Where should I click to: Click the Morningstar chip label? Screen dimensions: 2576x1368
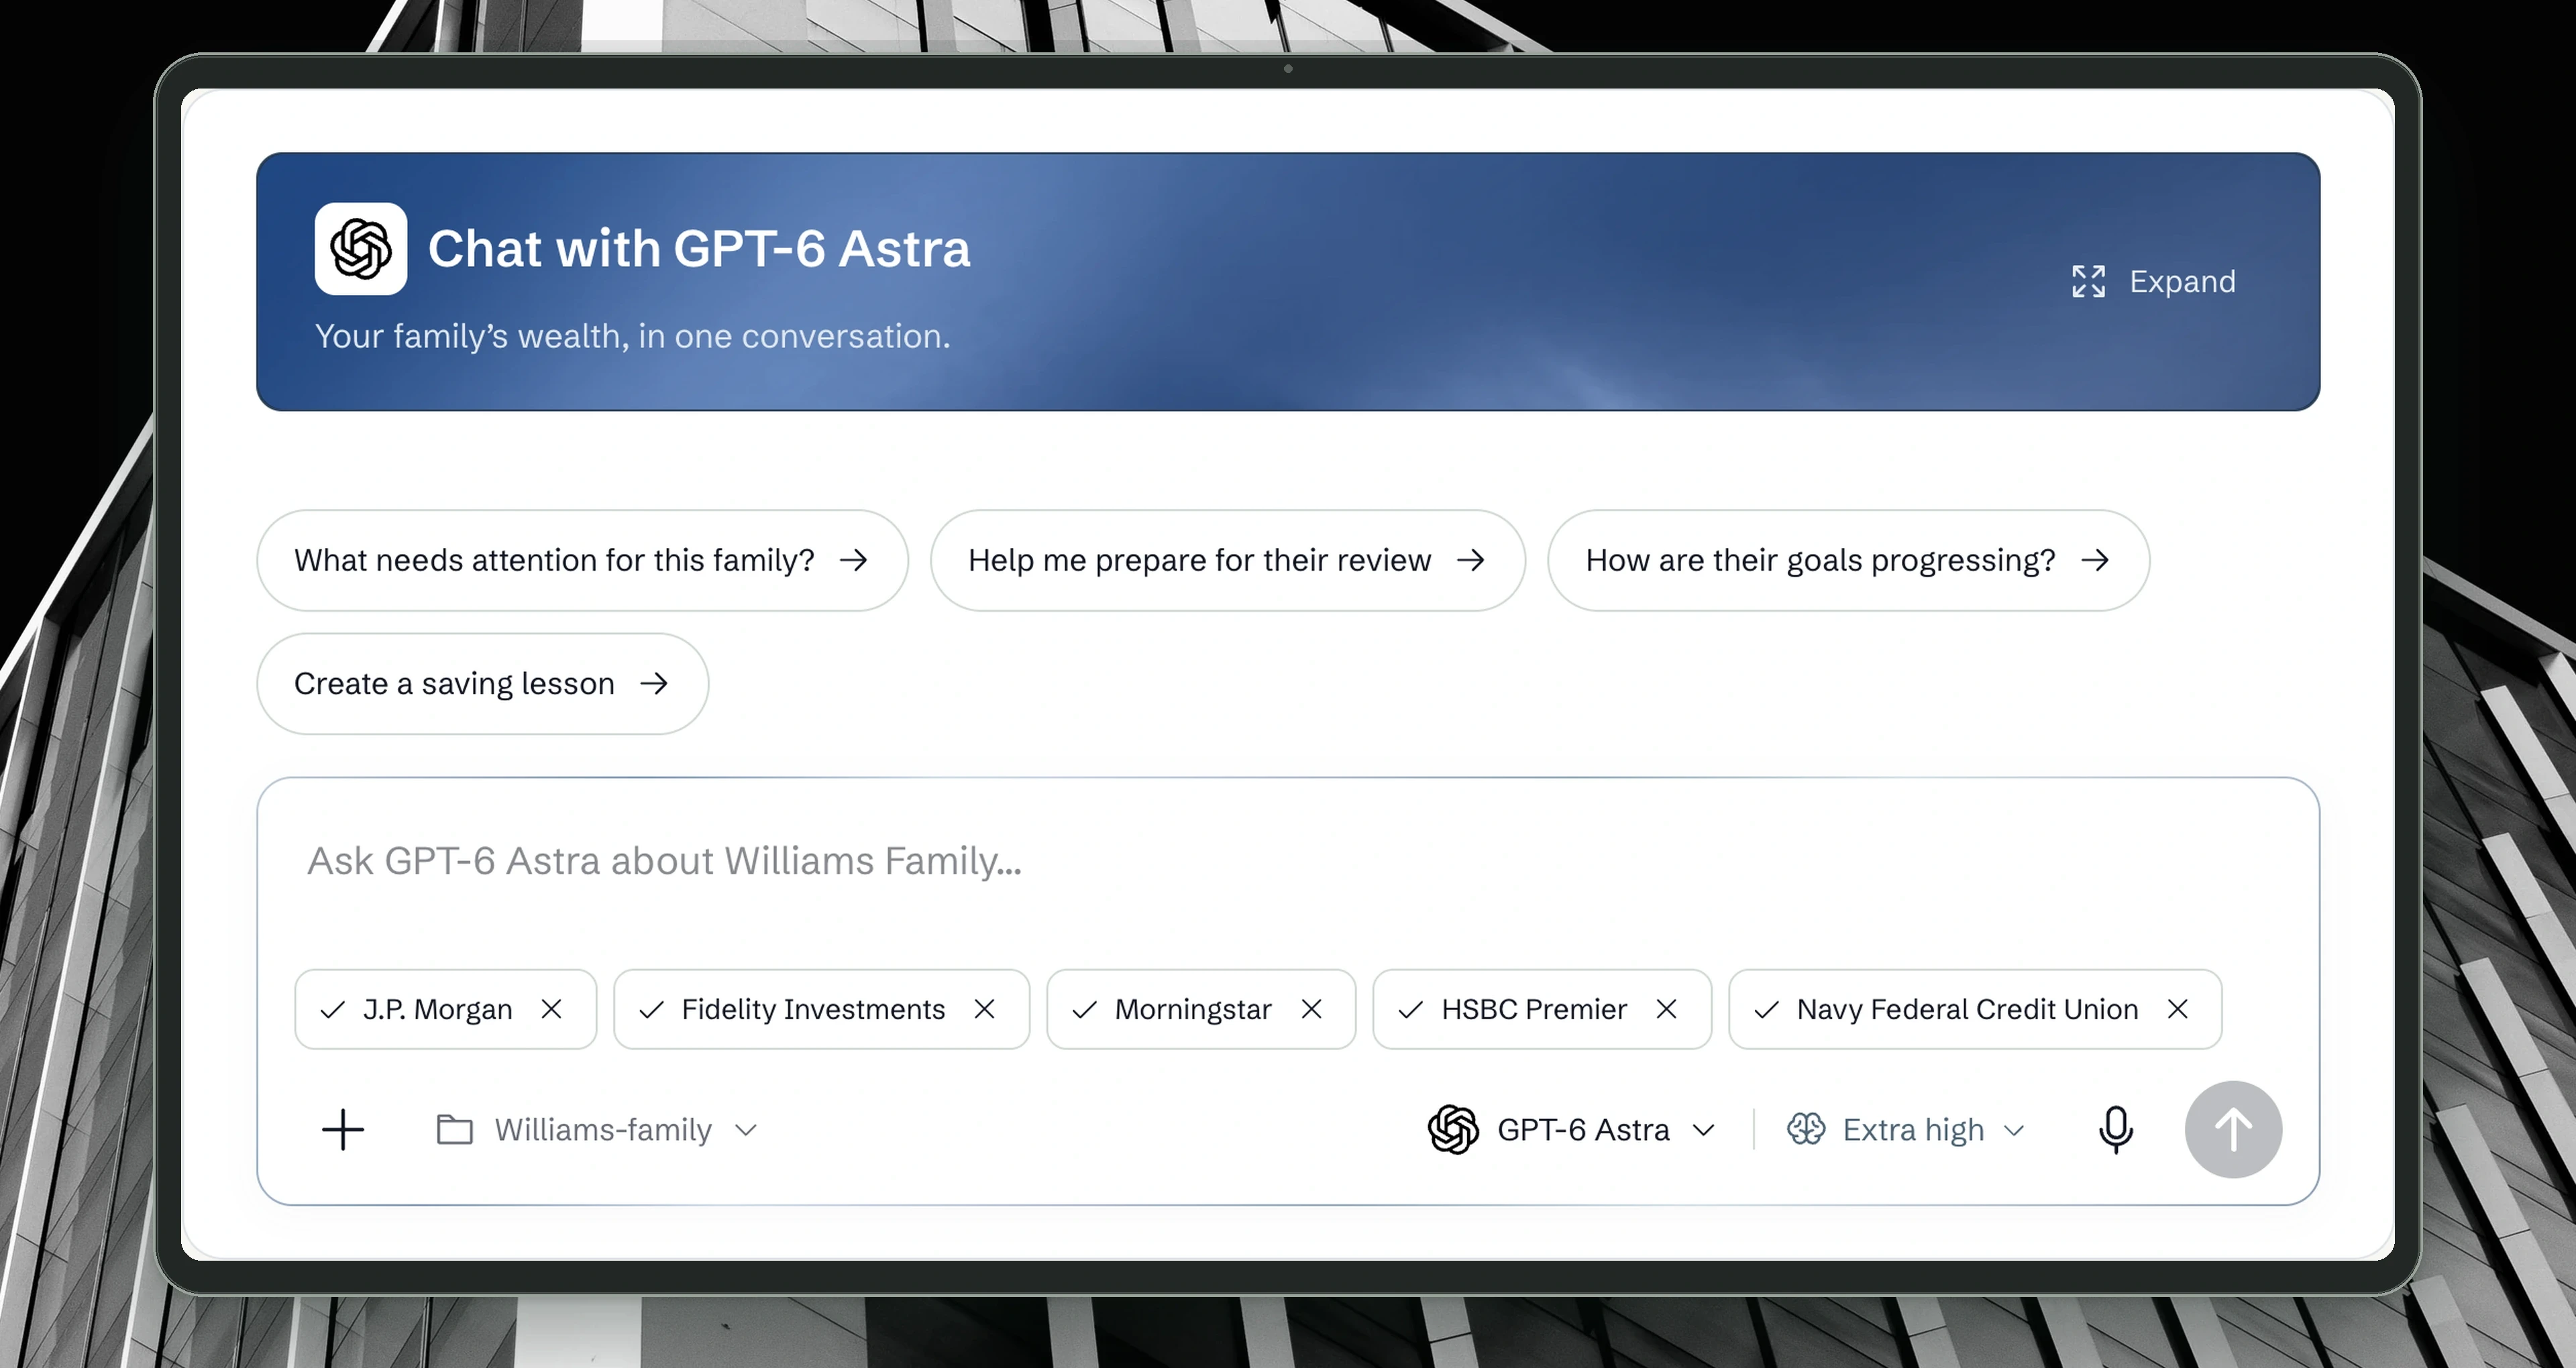point(1193,1010)
